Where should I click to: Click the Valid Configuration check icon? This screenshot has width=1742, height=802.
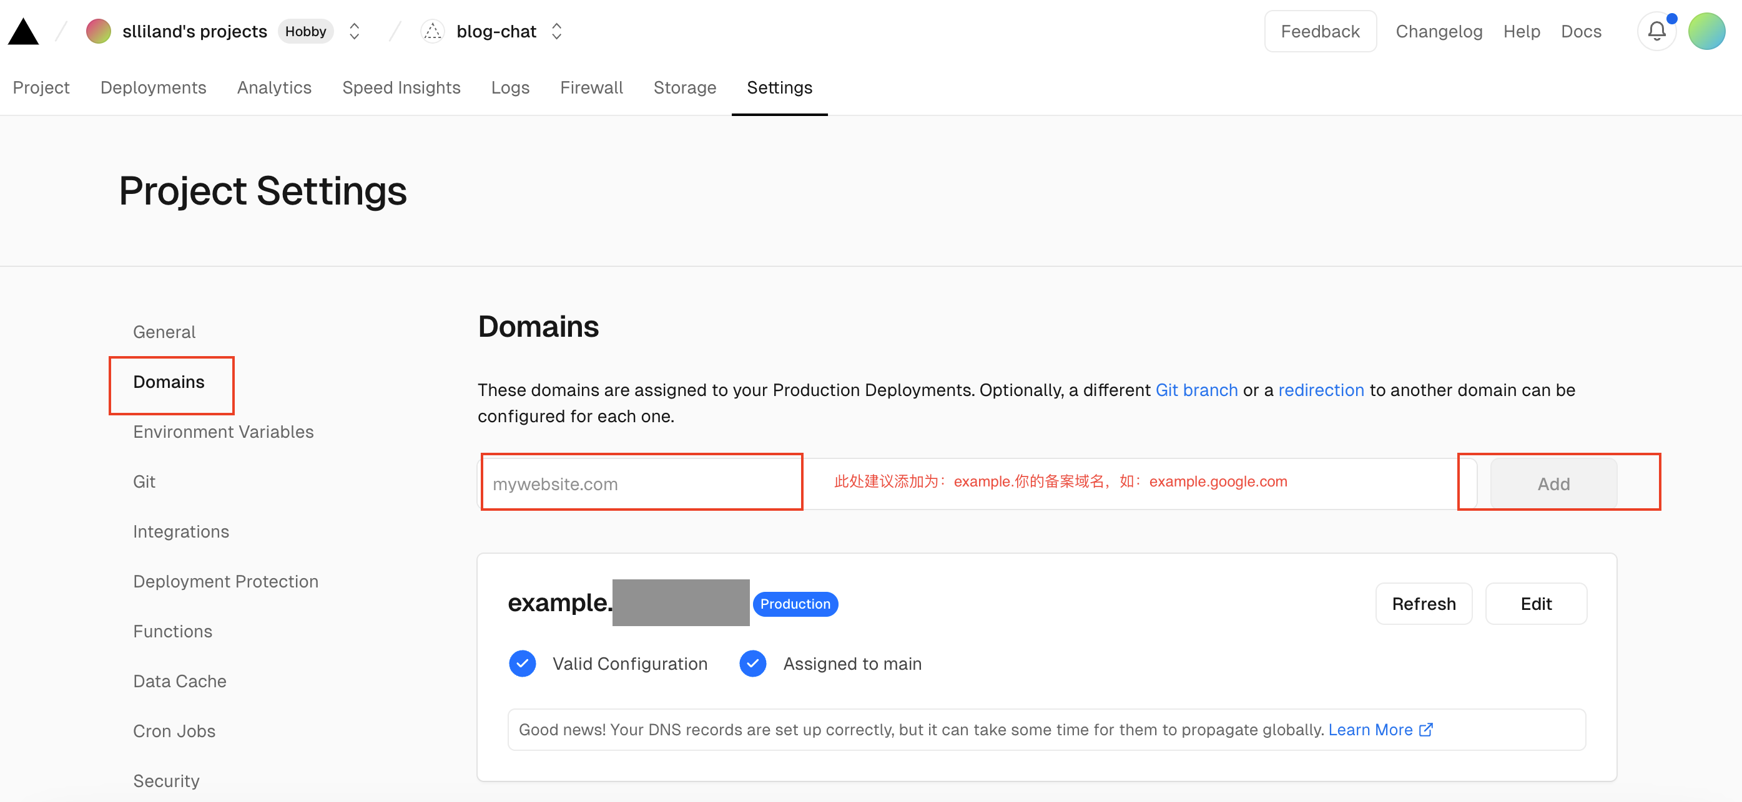point(523,664)
